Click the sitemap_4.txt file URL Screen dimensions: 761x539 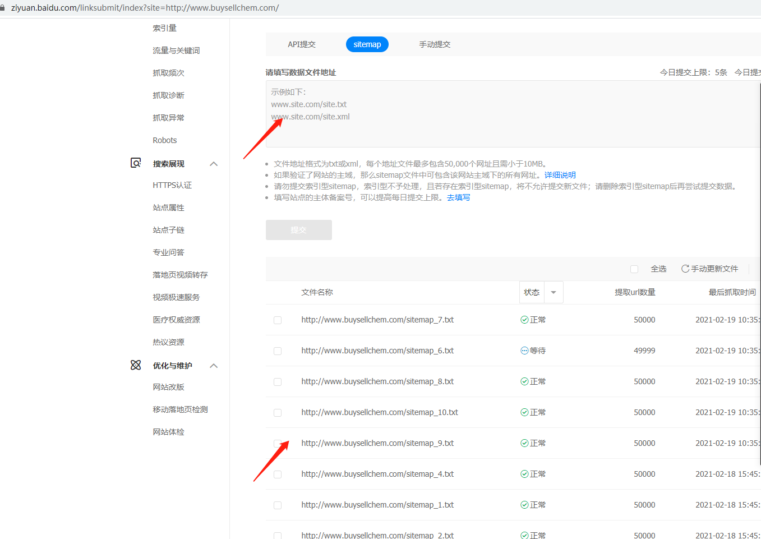click(x=377, y=474)
